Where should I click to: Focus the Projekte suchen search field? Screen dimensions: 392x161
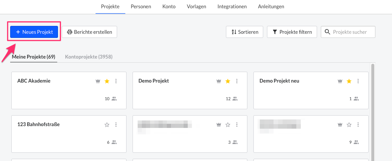348,32
